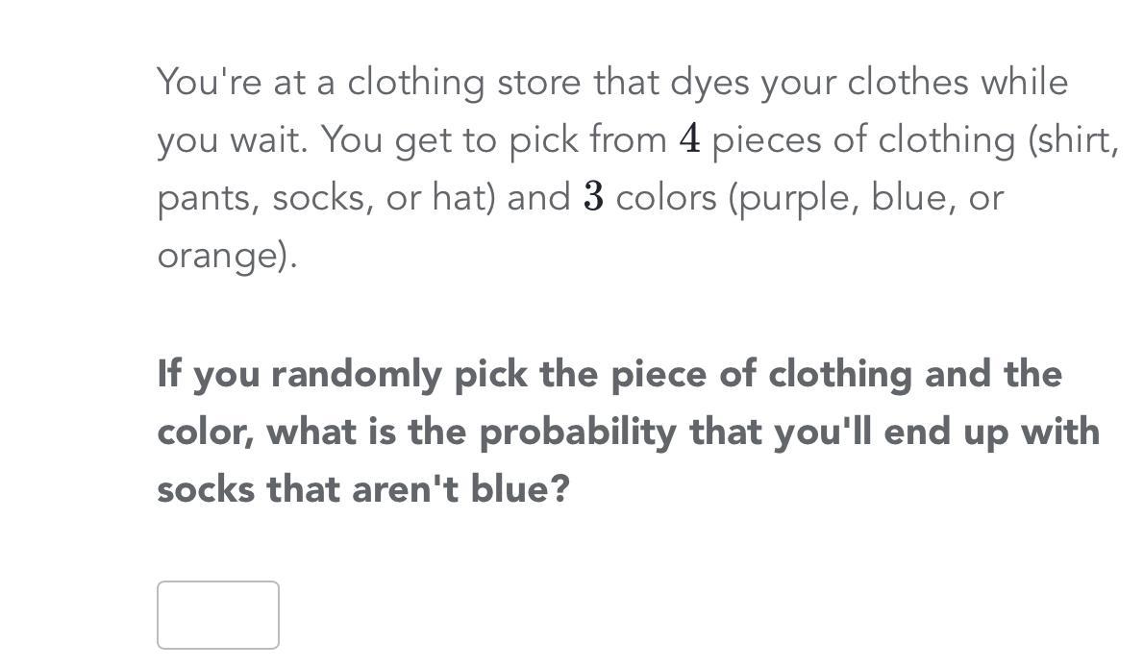Click the bold word "If" starting the question
Viewport: 1144px width, 668px height.
pos(169,374)
